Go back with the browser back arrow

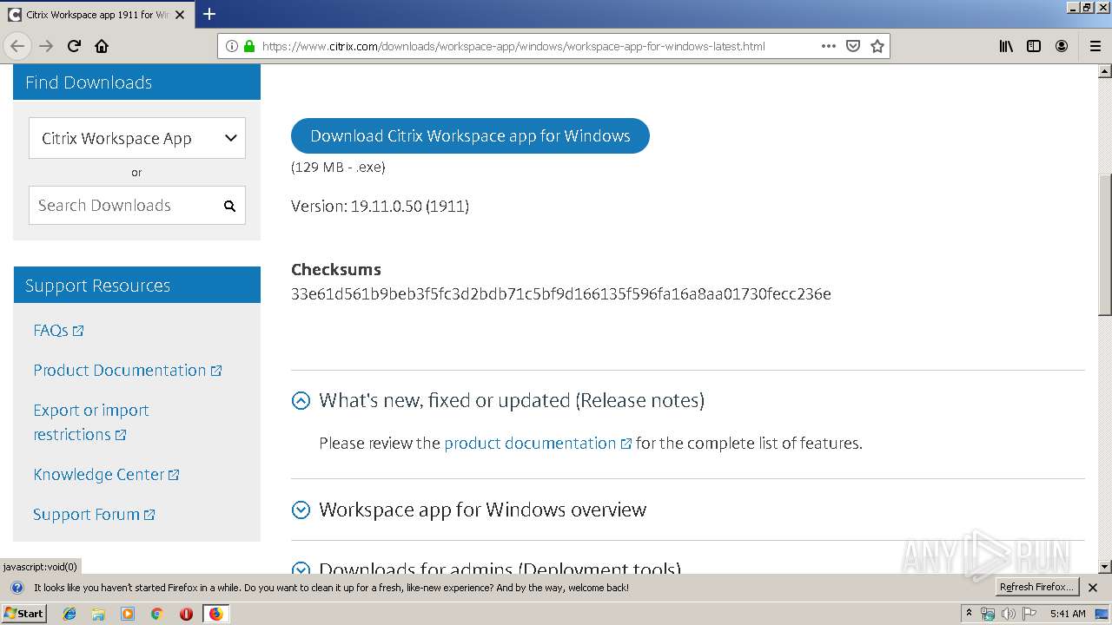point(17,46)
